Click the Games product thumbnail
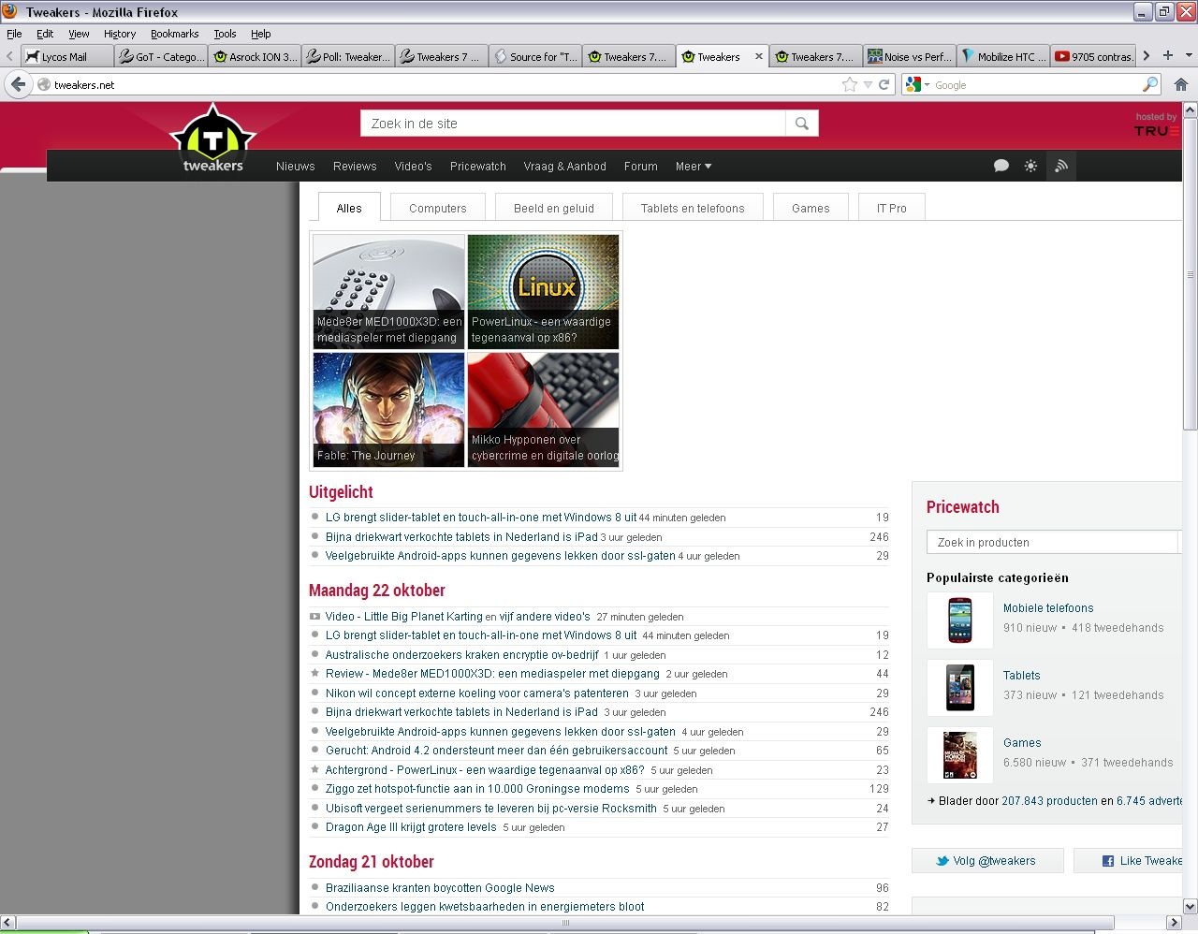The width and height of the screenshot is (1198, 934). (x=959, y=754)
